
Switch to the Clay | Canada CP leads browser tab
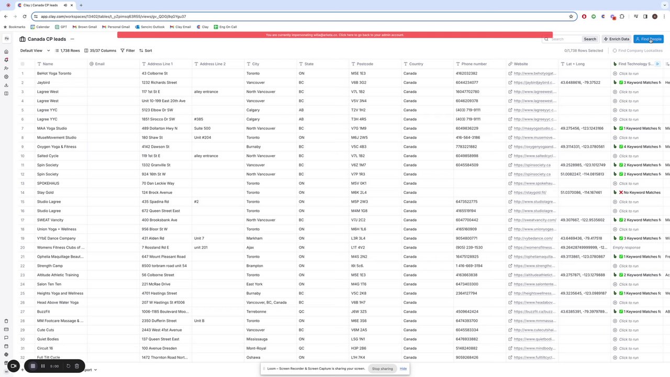pyautogui.click(x=46, y=5)
